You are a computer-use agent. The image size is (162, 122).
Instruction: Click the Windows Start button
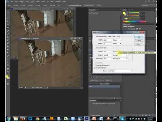click(x=9, y=119)
